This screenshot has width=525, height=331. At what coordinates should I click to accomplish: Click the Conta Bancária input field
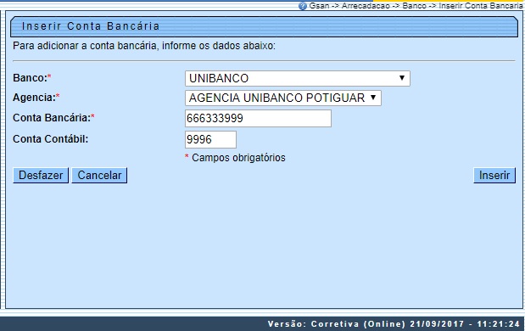[258, 118]
